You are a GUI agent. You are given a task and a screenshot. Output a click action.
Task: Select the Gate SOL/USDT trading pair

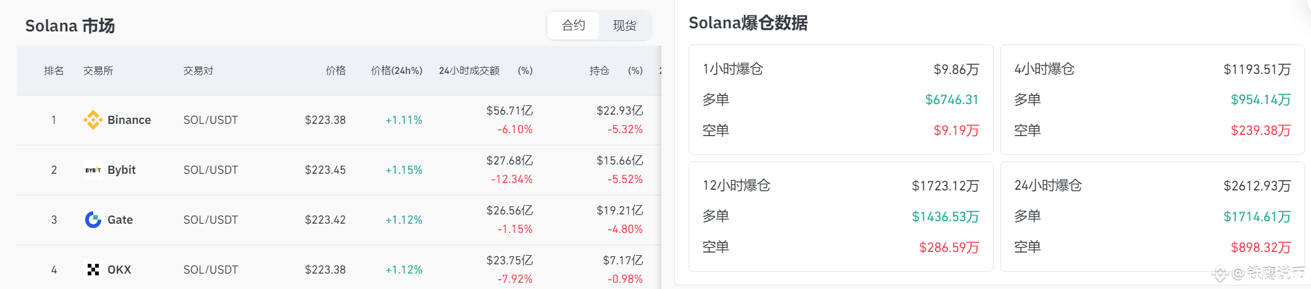211,219
